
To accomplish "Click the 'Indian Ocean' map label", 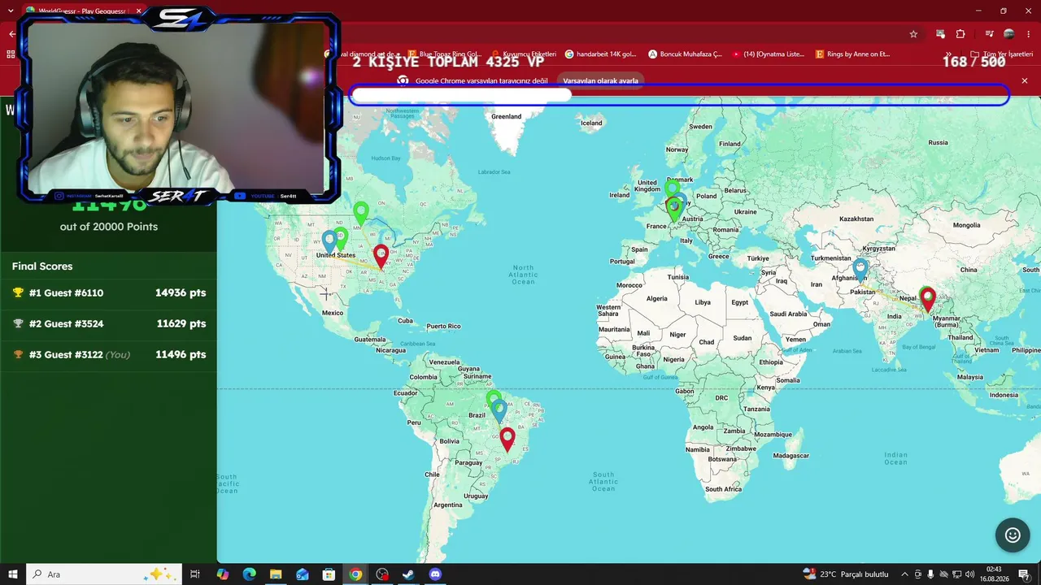I will (x=895, y=458).
